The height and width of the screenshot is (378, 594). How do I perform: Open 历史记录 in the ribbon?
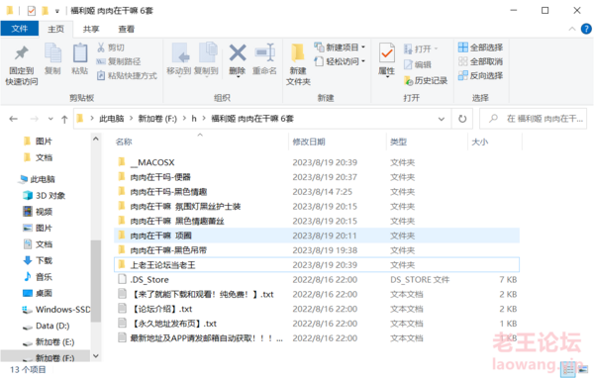(426, 80)
